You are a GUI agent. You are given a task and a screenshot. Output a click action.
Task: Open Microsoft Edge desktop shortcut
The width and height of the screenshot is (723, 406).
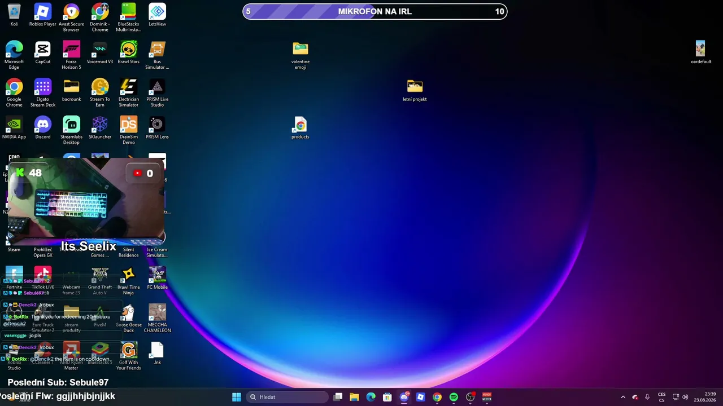pyautogui.click(x=14, y=55)
